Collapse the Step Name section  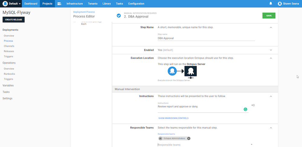pyautogui.click(x=271, y=27)
